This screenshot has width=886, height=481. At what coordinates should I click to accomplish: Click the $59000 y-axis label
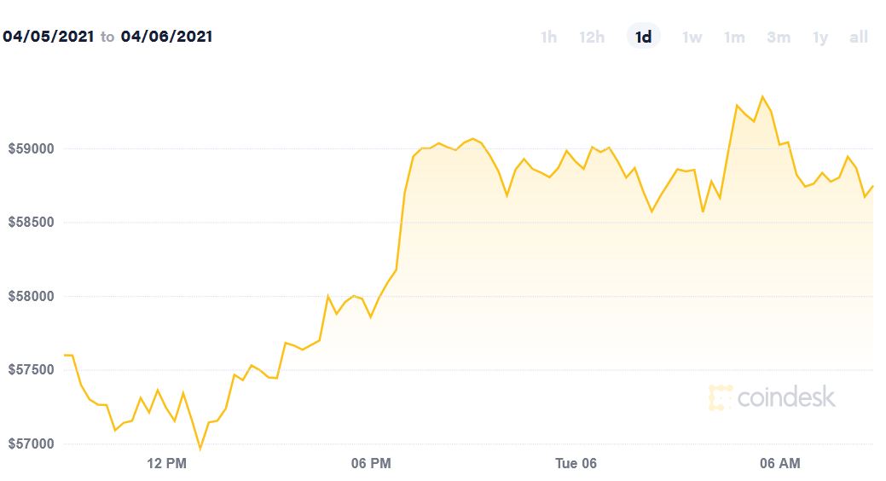pyautogui.click(x=31, y=148)
